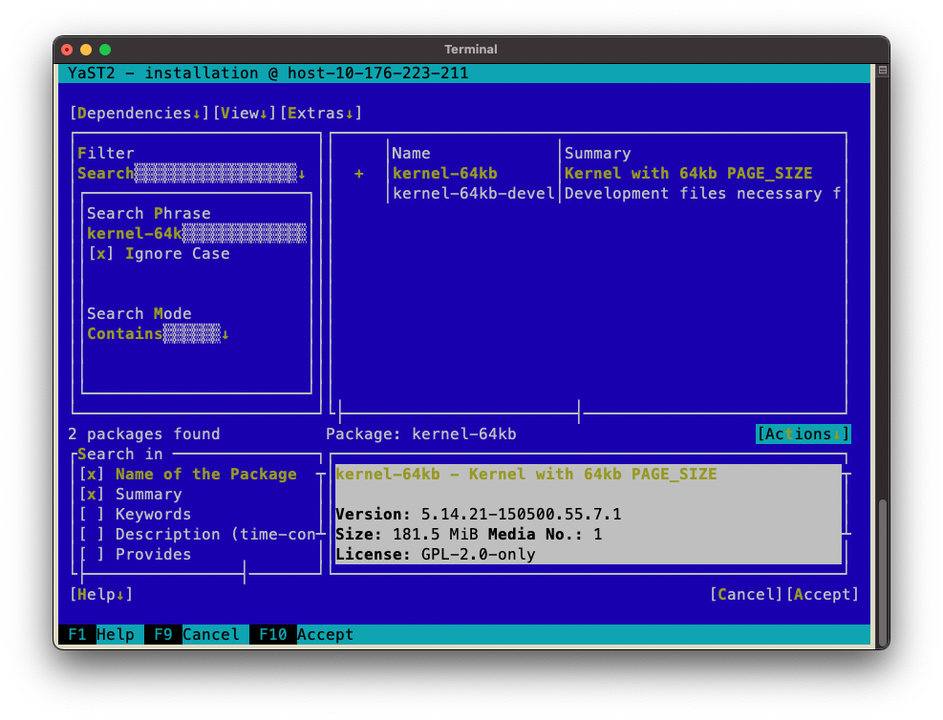Click the green maximize window button
Image resolution: width=943 pixels, height=720 pixels.
pyautogui.click(x=105, y=50)
